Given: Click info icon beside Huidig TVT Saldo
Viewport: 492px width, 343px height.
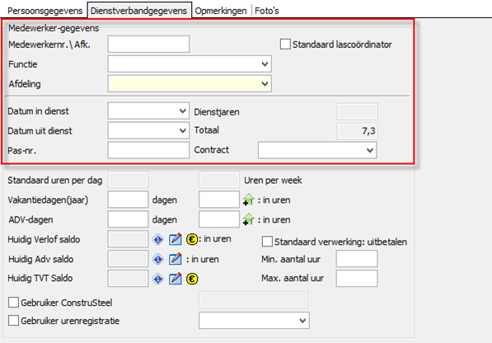Looking at the screenshot, I should point(158,279).
